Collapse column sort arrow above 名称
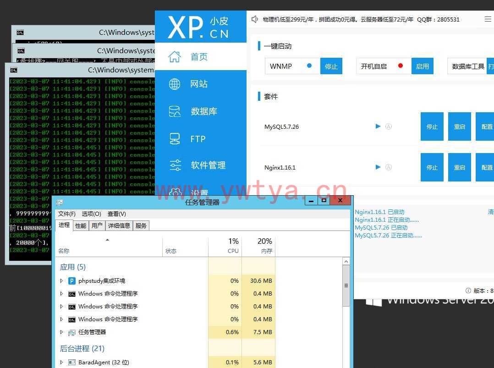This screenshot has width=494, height=368. click(107, 240)
